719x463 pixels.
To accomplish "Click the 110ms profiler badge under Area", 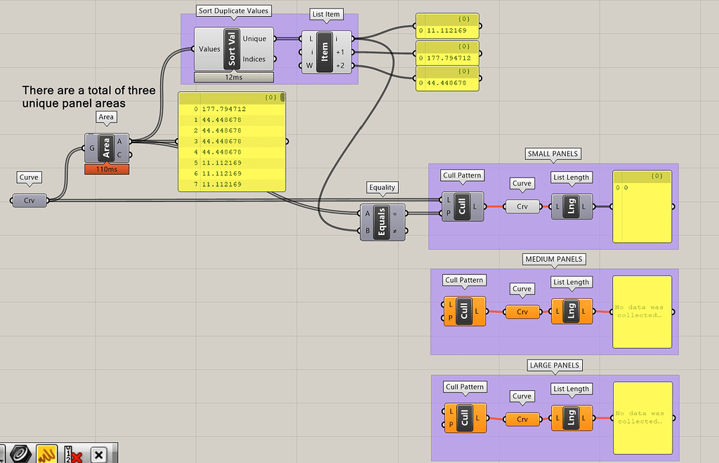I will 107,170.
